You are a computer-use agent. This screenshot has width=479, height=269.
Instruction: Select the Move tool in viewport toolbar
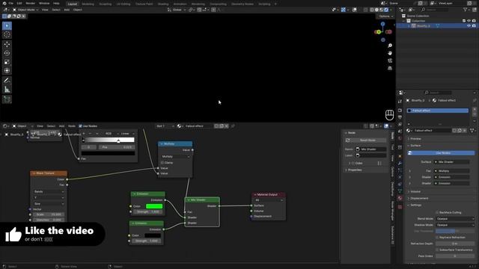7,45
